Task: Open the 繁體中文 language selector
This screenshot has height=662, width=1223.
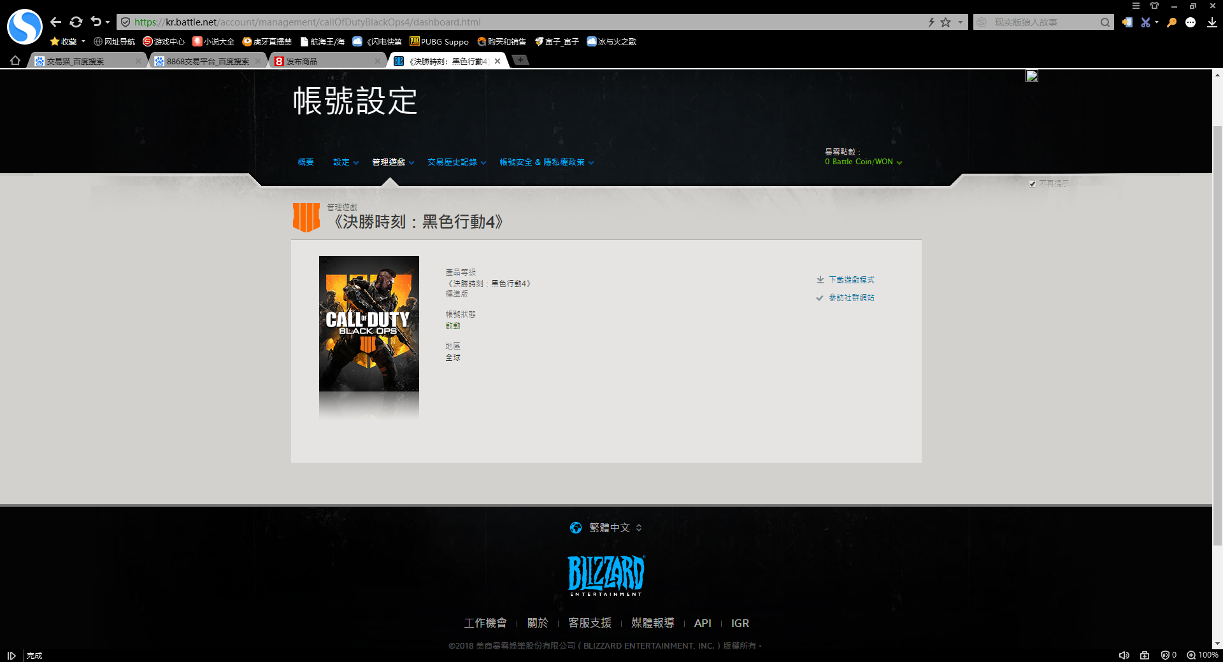Action: click(606, 528)
